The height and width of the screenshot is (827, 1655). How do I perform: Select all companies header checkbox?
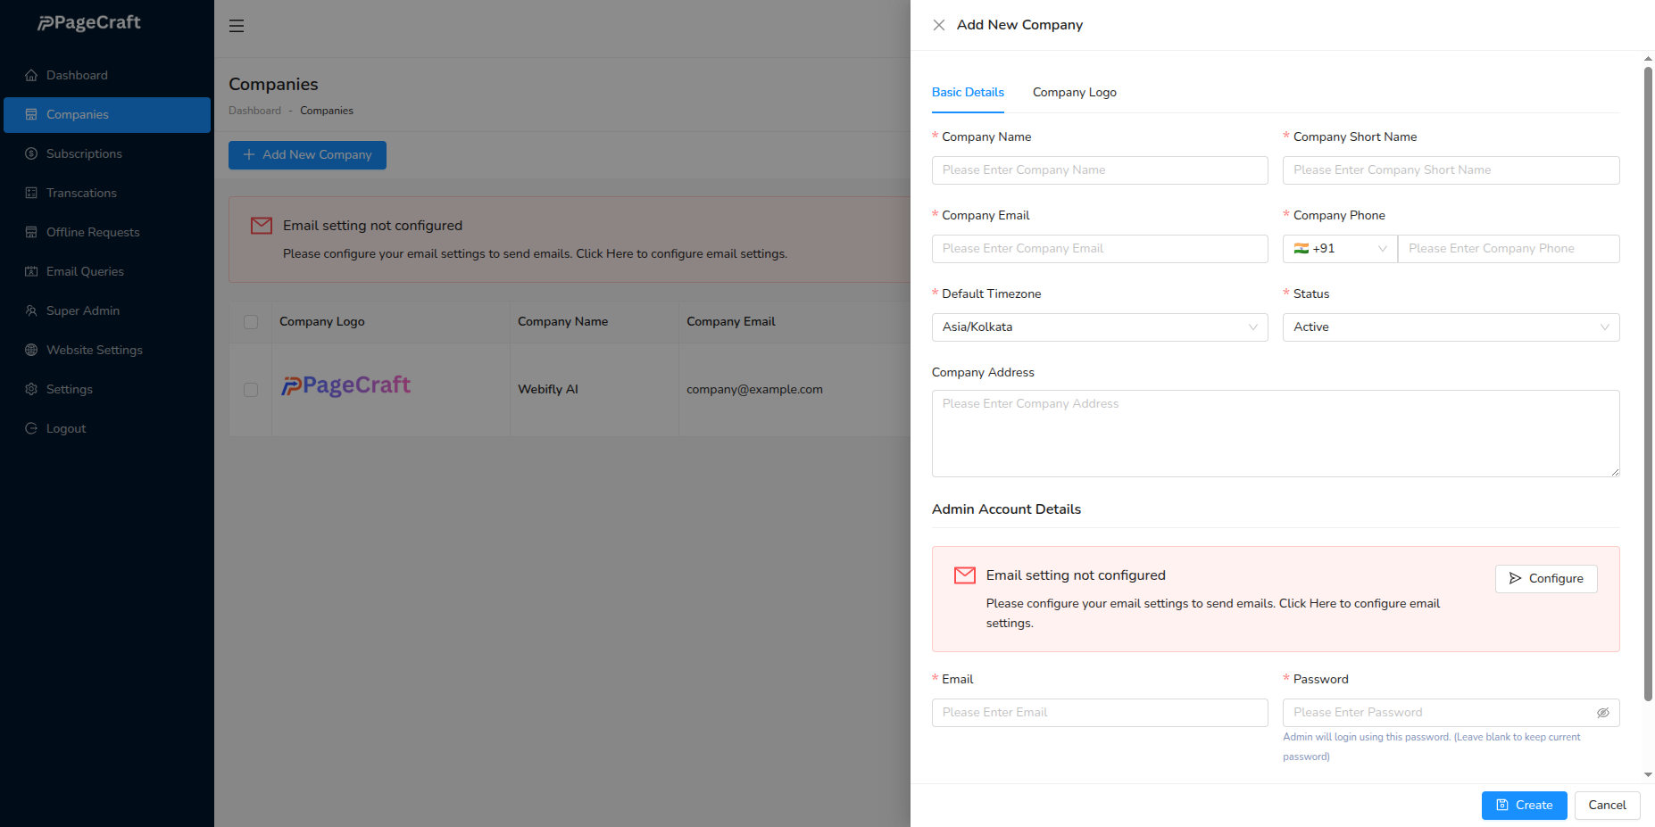pyautogui.click(x=251, y=322)
